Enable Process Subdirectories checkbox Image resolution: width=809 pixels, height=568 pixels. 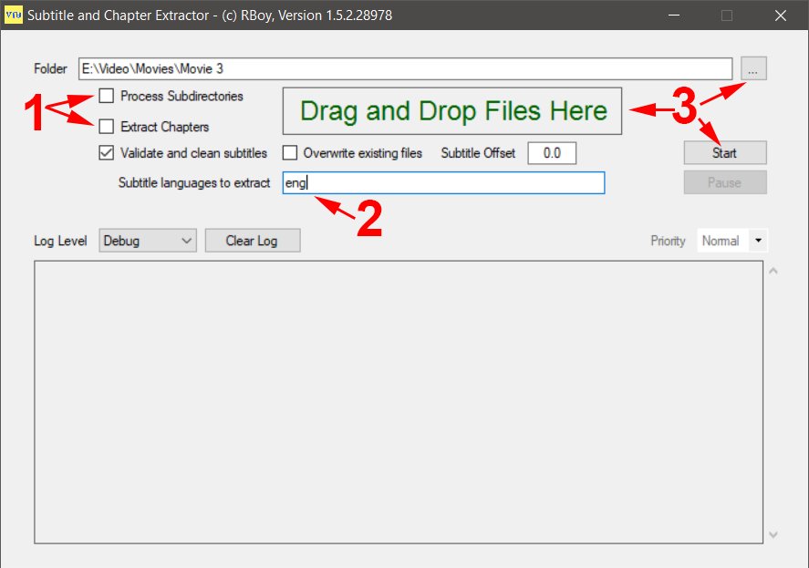[107, 96]
